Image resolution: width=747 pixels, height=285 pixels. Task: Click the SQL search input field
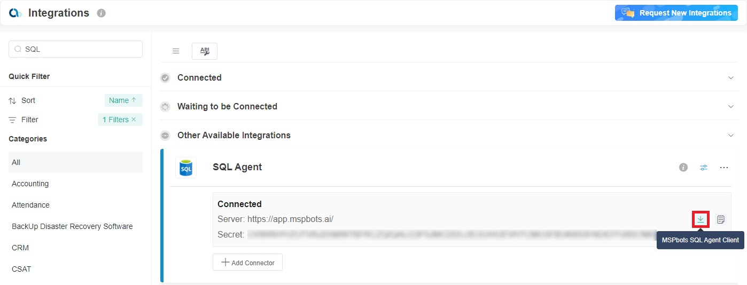(80, 49)
